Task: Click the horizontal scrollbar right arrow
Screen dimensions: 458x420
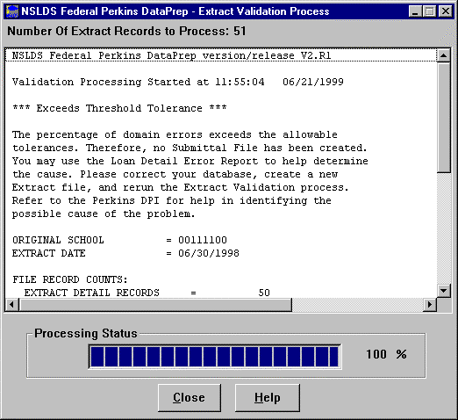Action: (430, 305)
